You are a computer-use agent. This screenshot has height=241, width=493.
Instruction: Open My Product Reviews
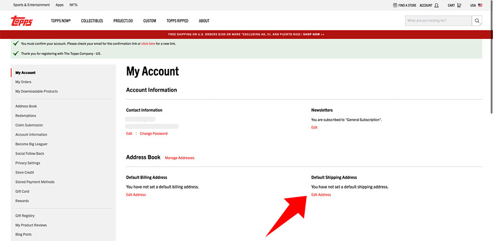31,225
